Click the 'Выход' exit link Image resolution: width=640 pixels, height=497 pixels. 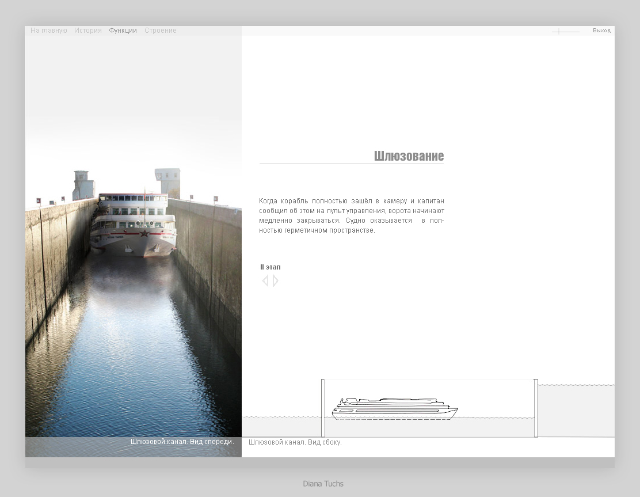pyautogui.click(x=601, y=31)
